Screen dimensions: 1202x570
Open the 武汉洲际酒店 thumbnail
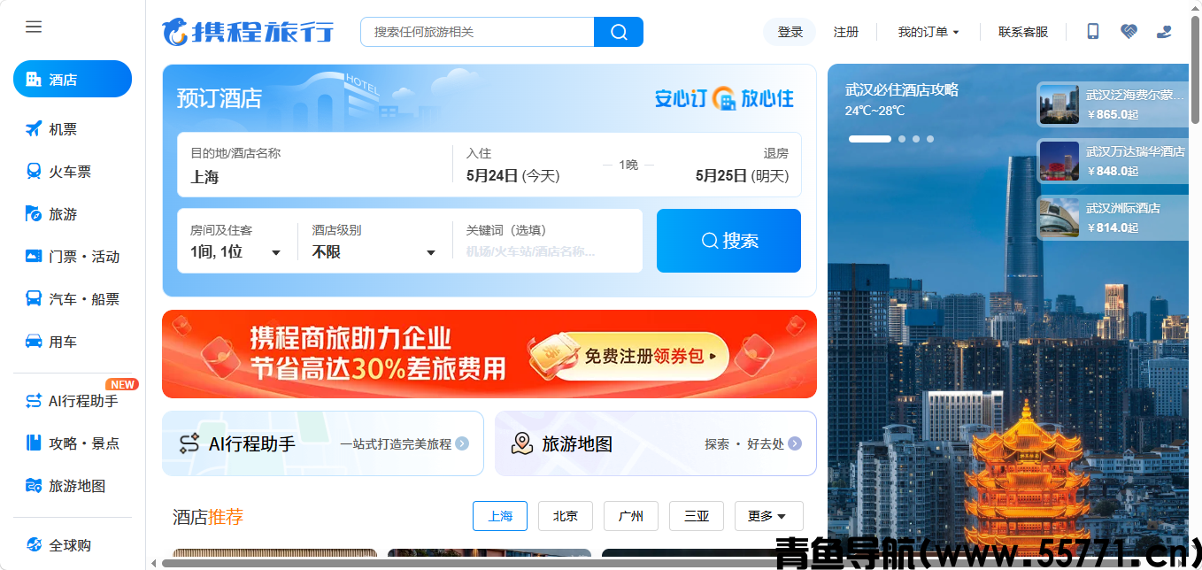point(1059,218)
